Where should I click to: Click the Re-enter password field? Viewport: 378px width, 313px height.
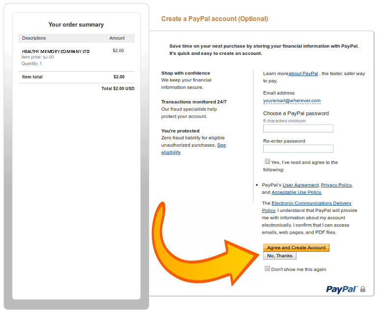pos(298,149)
